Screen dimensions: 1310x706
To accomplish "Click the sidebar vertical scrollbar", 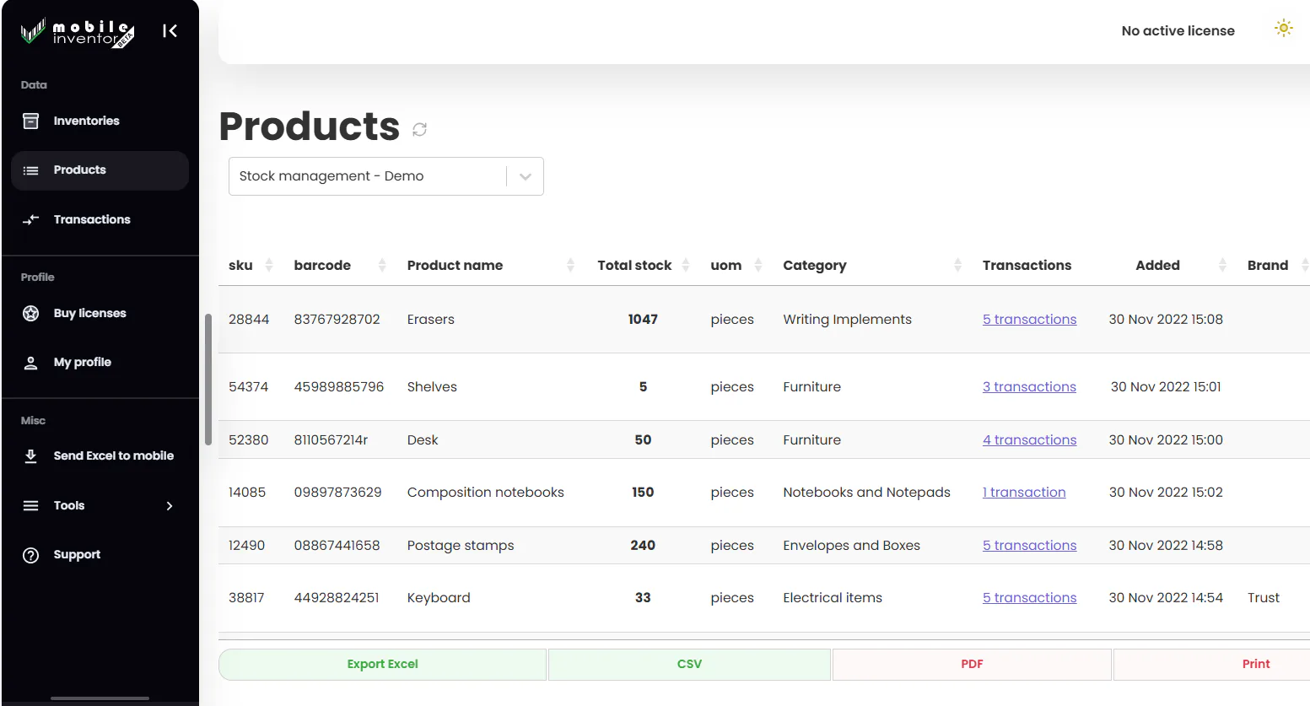I will tap(208, 380).
